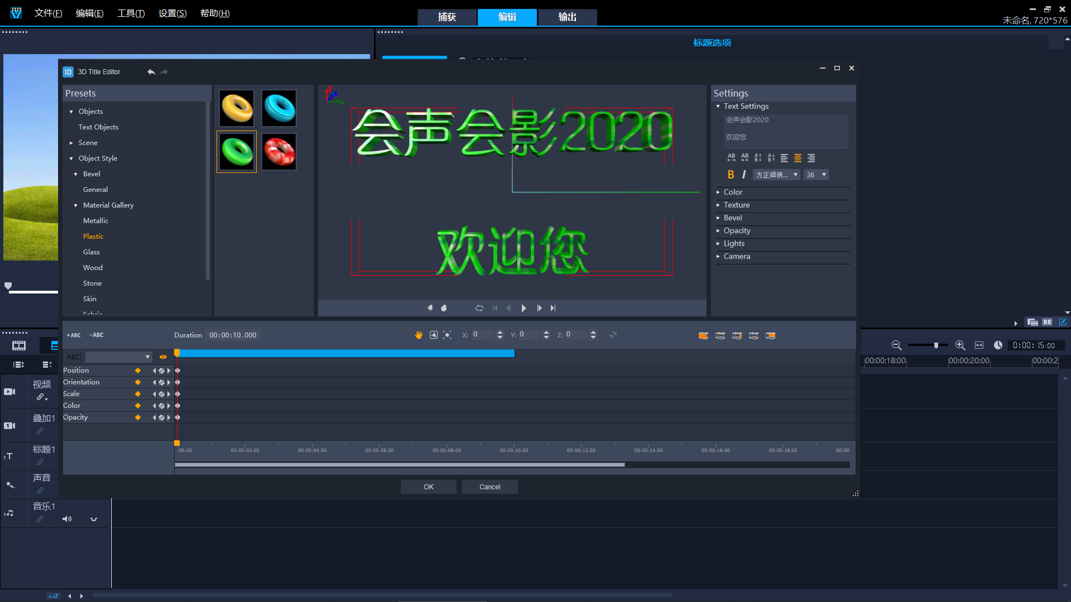
Task: Click the increase character spacing icon
Action: (x=731, y=158)
